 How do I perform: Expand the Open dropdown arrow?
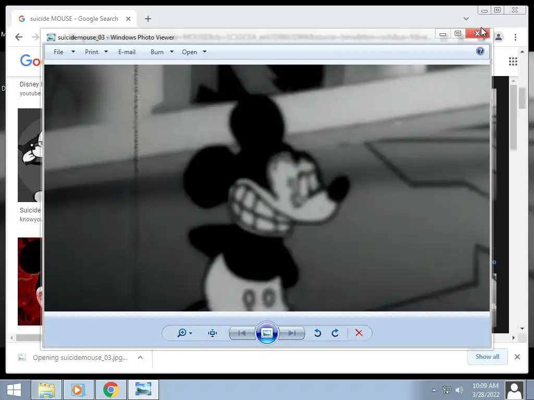coord(204,52)
